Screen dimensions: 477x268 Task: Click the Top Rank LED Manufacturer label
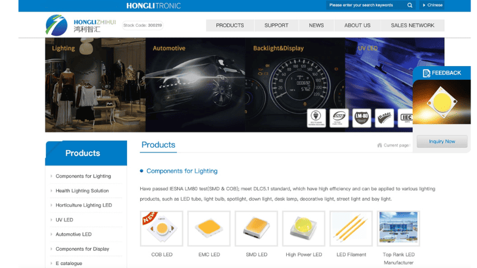[x=398, y=258]
